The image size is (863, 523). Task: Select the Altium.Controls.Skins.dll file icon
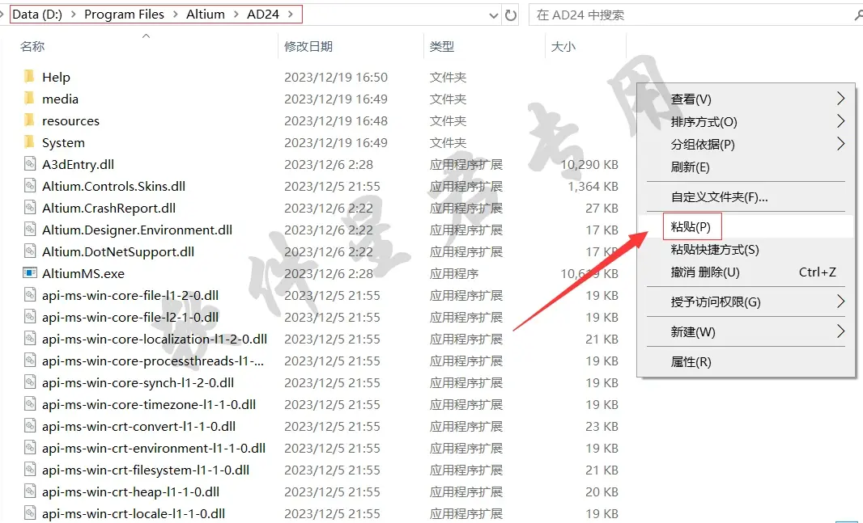(30, 186)
